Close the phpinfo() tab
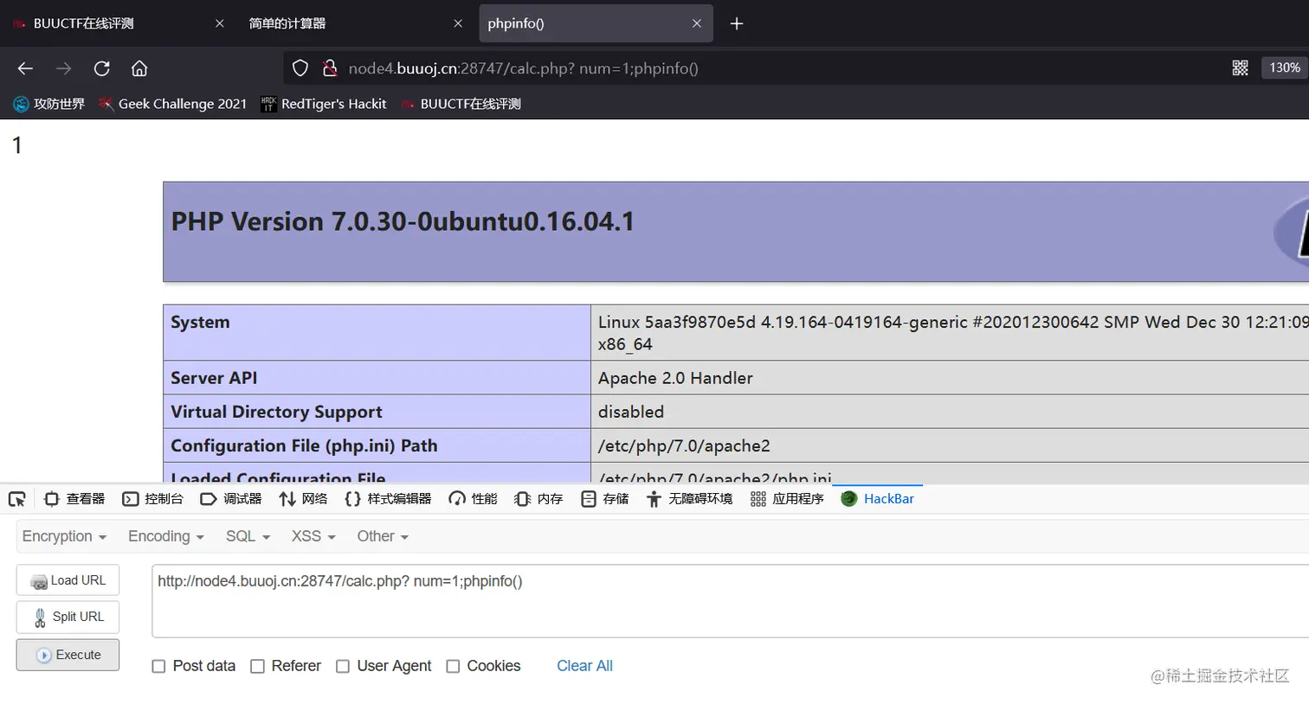Screen dimensions: 1309x704 [697, 23]
